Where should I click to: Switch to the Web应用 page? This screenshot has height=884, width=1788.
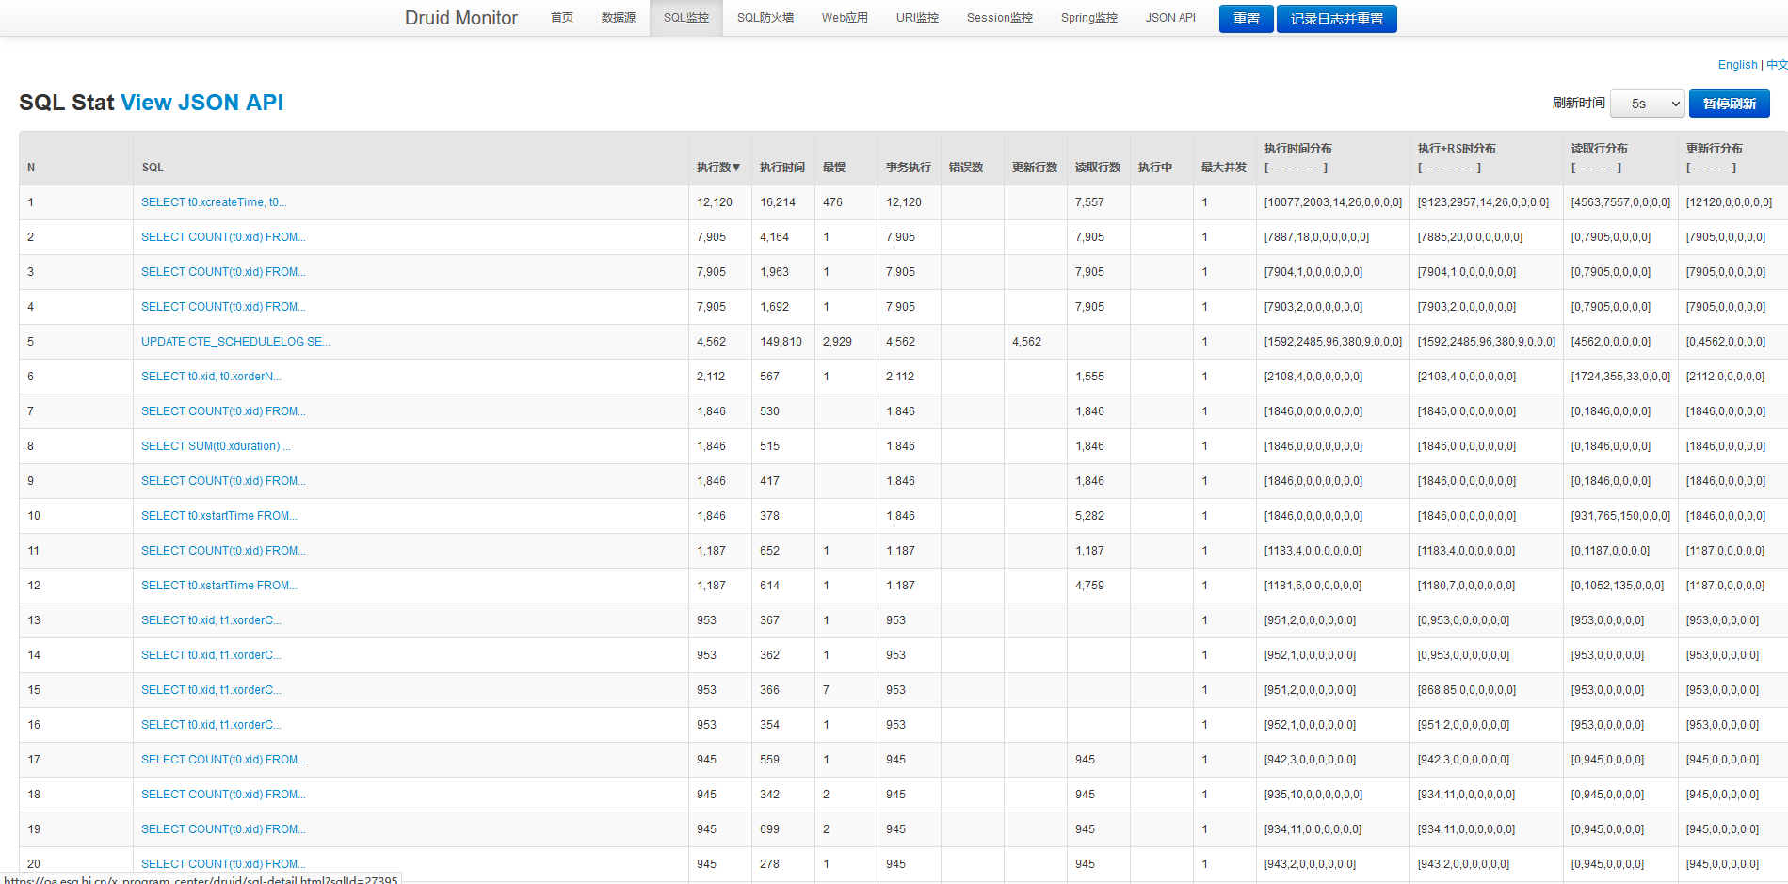click(844, 18)
